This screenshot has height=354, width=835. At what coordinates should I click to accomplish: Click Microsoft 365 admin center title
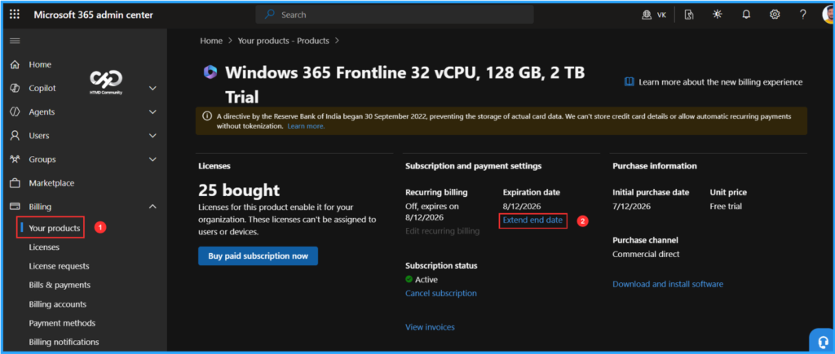(93, 15)
